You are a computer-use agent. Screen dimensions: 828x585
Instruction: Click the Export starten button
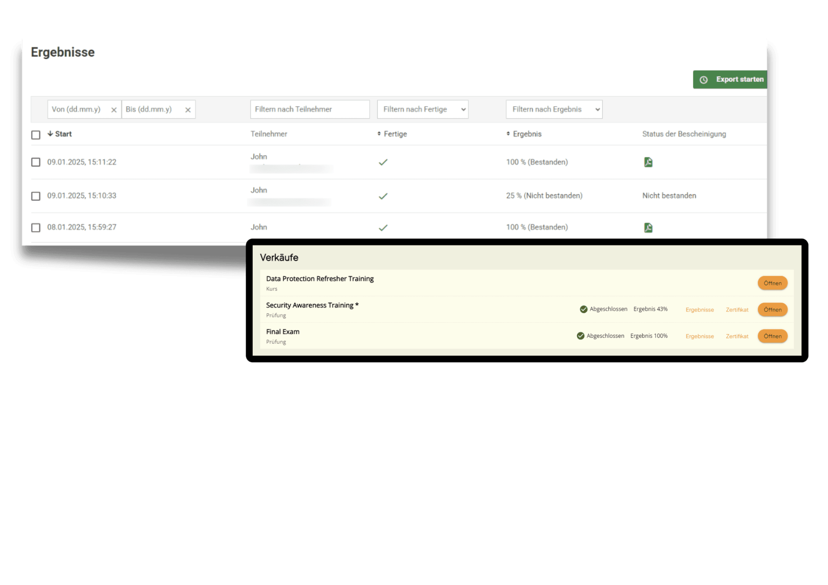tap(739, 80)
